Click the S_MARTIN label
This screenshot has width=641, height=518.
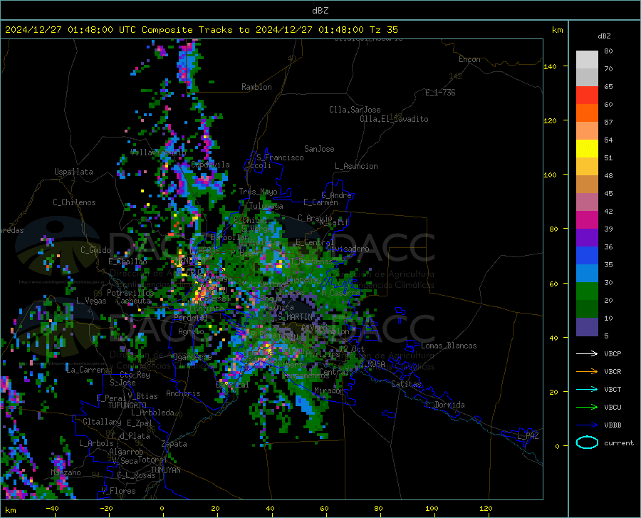point(295,317)
